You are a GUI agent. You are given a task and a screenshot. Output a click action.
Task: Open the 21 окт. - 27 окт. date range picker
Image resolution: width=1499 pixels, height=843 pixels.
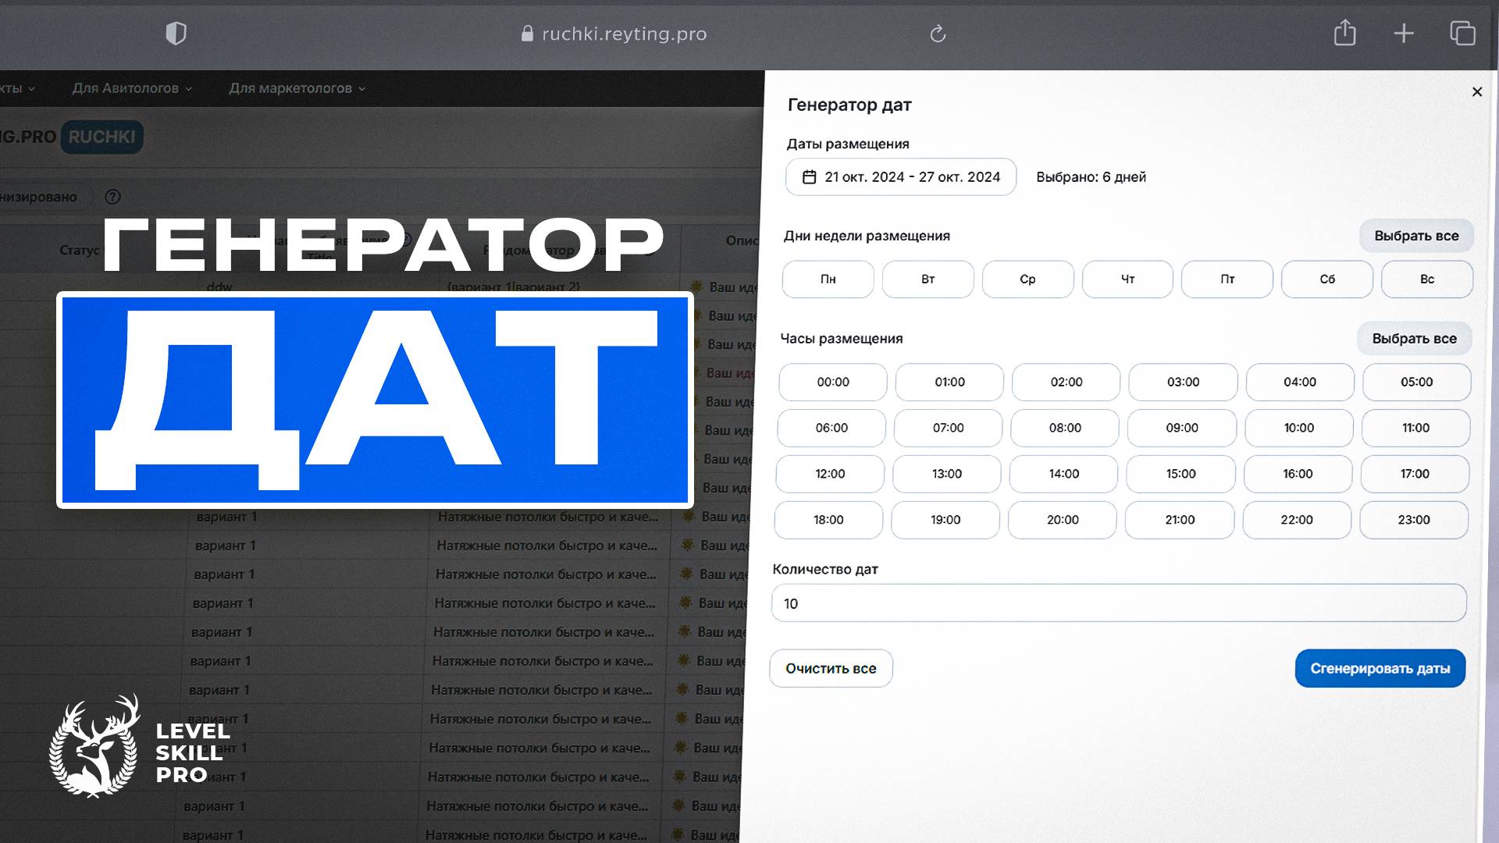click(x=900, y=176)
